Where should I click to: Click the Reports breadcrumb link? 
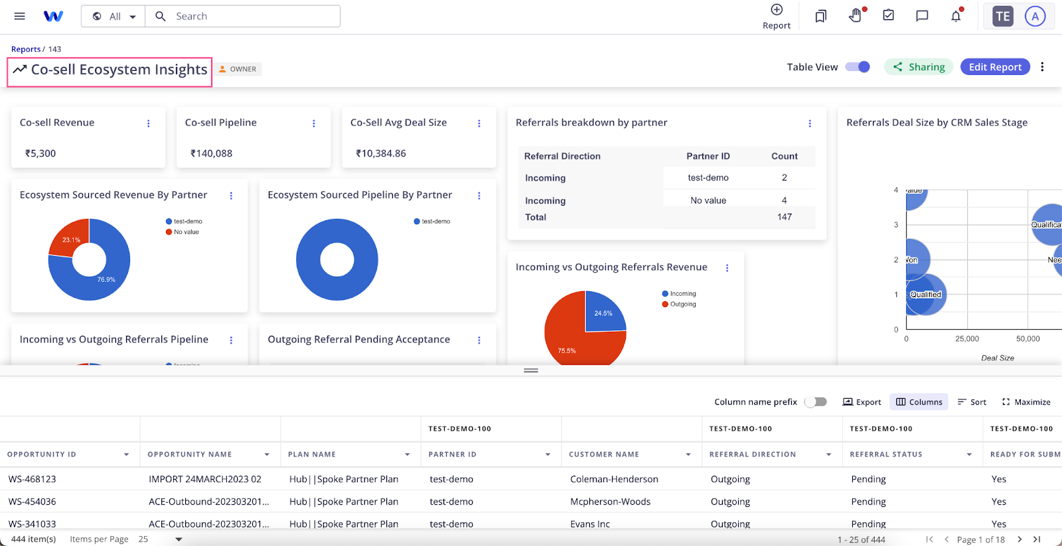pos(26,49)
